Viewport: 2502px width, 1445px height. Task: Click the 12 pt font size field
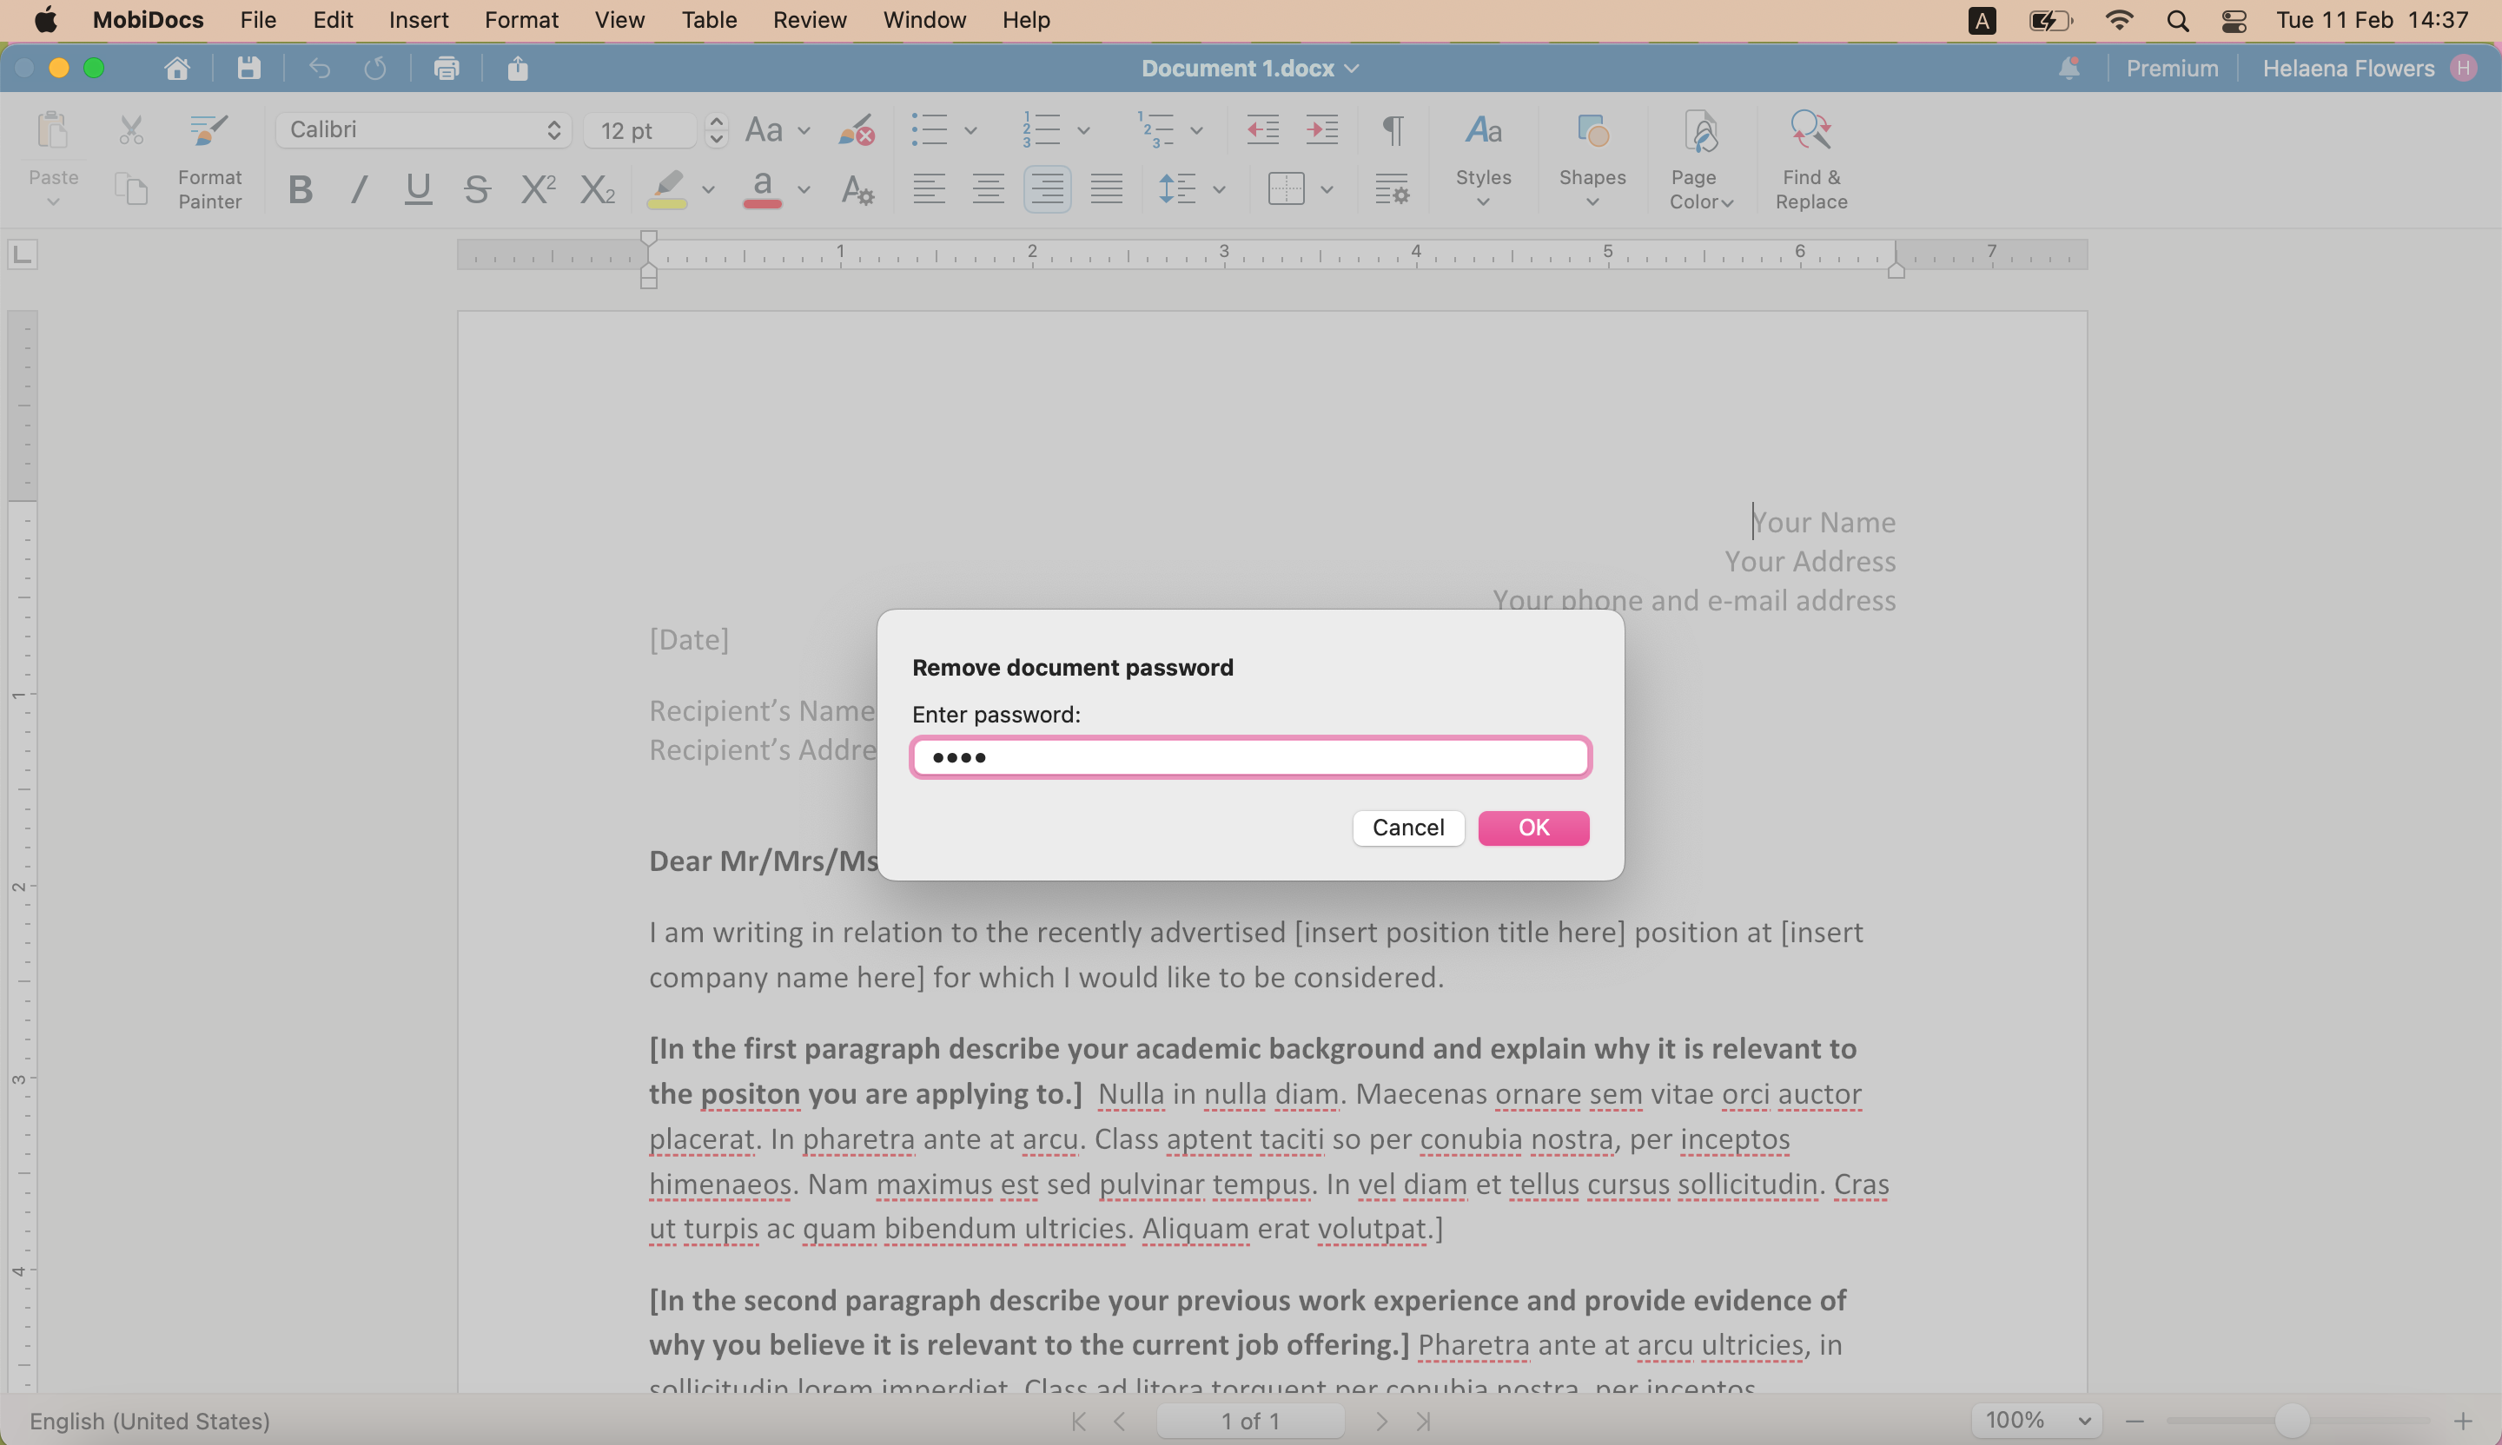[640, 130]
